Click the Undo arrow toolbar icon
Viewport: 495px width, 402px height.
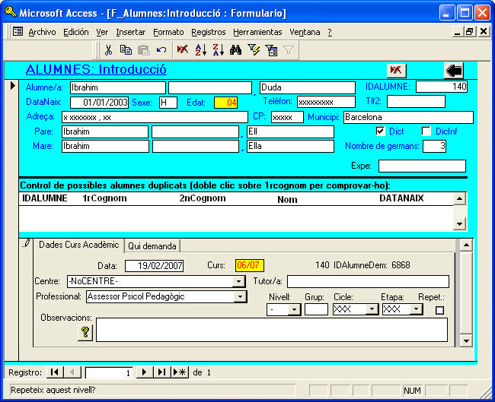(161, 50)
